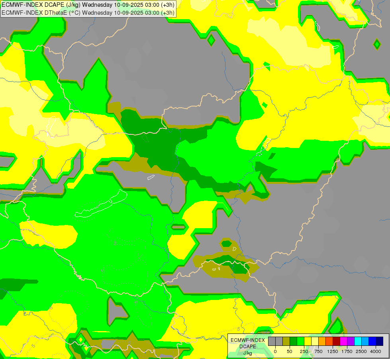Image resolution: width=390 pixels, height=359 pixels.
Task: Select the bright green legend swatch below 250
Action: pyautogui.click(x=301, y=341)
